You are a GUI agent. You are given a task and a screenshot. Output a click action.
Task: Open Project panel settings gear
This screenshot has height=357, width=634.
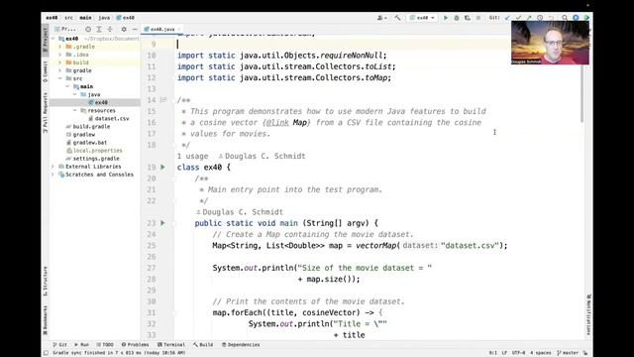click(x=124, y=29)
